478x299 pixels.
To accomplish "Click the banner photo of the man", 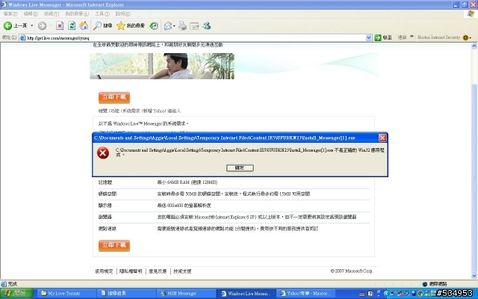I will pos(162,67).
